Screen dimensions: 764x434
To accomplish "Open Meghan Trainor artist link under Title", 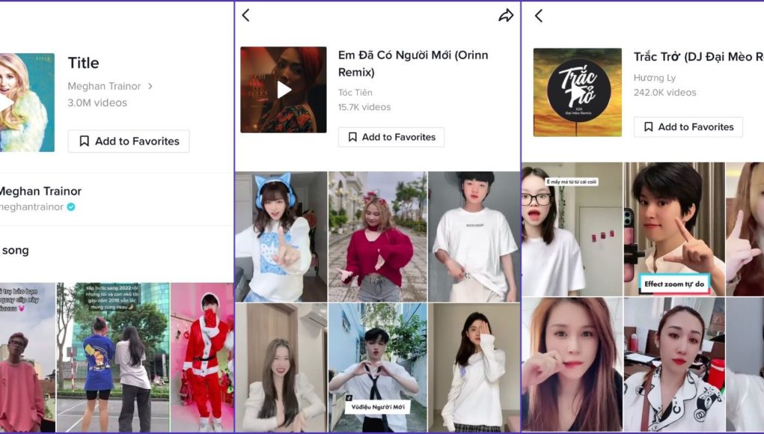I will [104, 86].
